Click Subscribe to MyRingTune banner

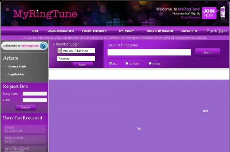pos(24,46)
